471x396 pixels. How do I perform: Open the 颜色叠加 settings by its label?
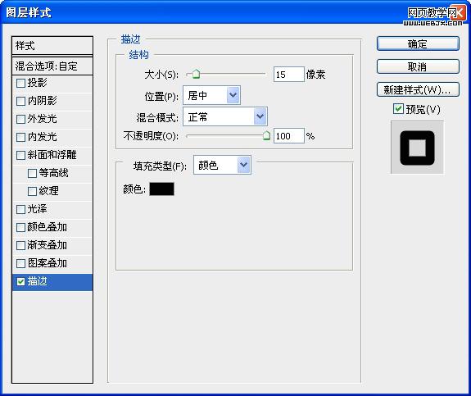pos(48,227)
